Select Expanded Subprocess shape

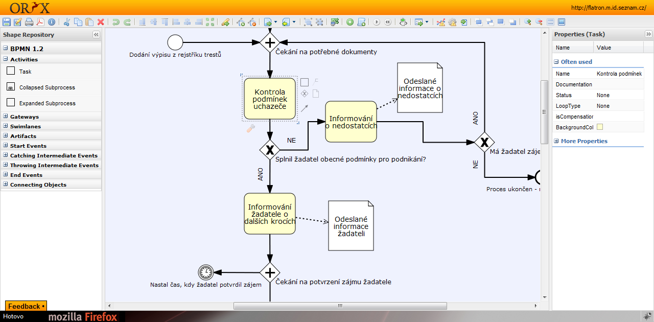(11, 102)
